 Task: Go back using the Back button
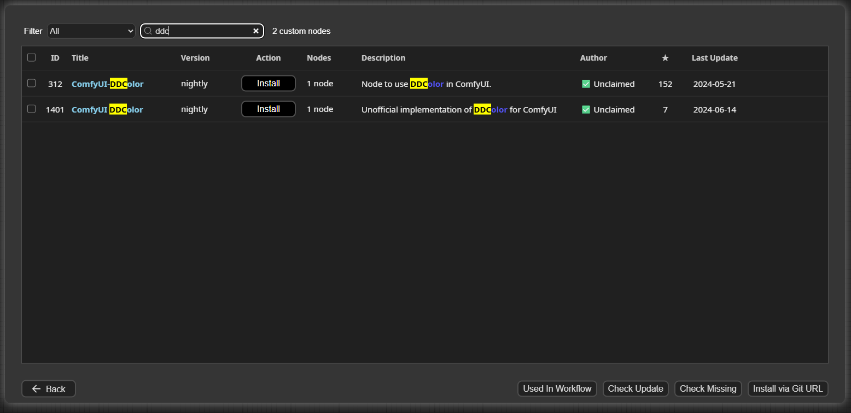coord(49,389)
